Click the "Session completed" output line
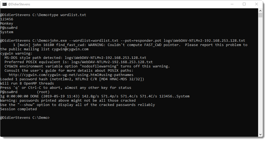The width and height of the screenshot is (267, 141). click(19, 109)
